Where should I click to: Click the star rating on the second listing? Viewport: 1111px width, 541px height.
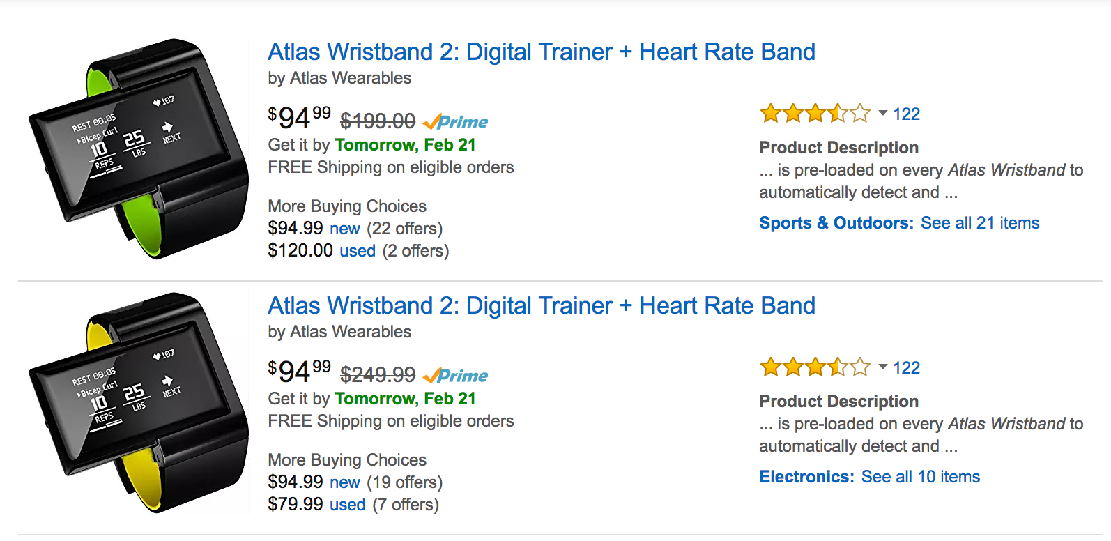point(814,367)
